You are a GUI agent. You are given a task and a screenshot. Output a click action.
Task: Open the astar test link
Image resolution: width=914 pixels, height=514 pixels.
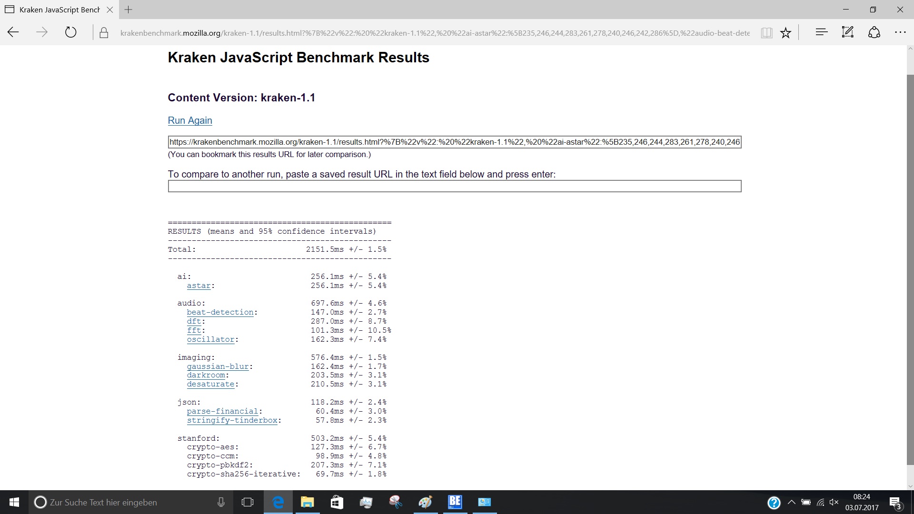point(199,286)
